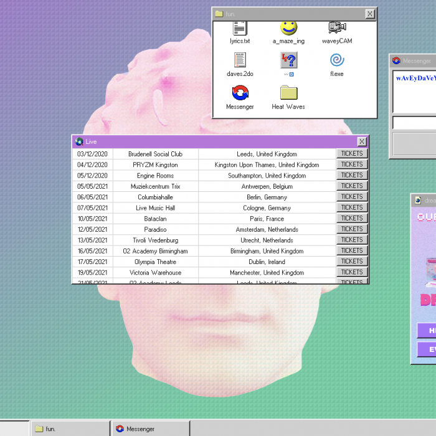
Task: Get TICKETS for Bataclan in Paris
Action: 352,219
